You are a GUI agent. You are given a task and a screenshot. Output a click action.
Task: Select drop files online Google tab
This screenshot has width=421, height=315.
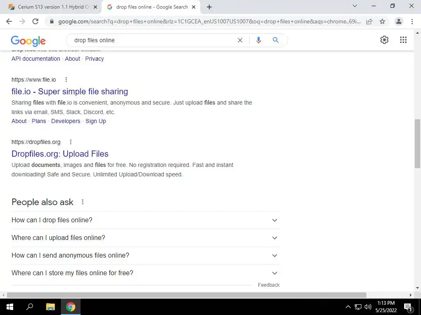pos(150,7)
